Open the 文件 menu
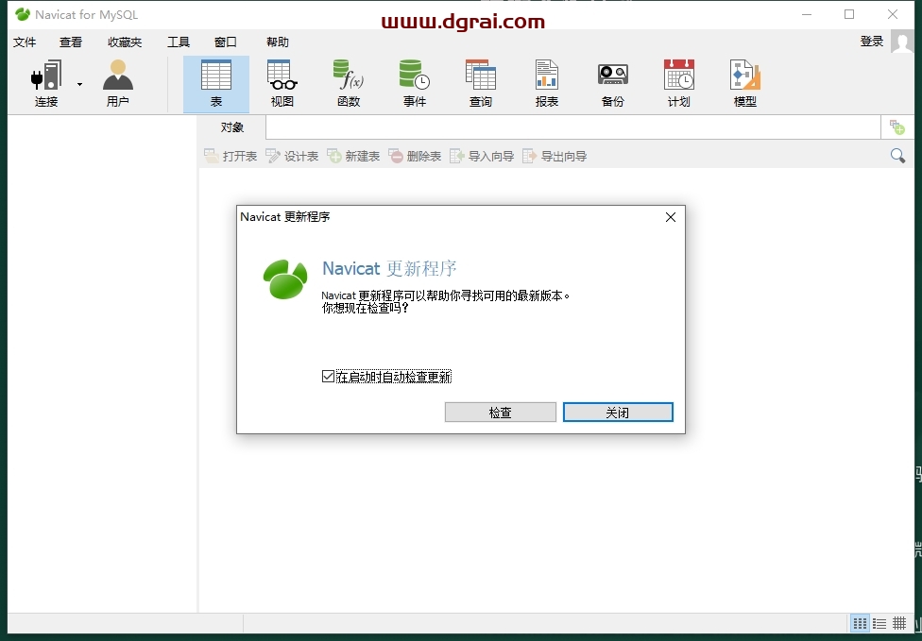922x641 pixels. click(x=25, y=42)
